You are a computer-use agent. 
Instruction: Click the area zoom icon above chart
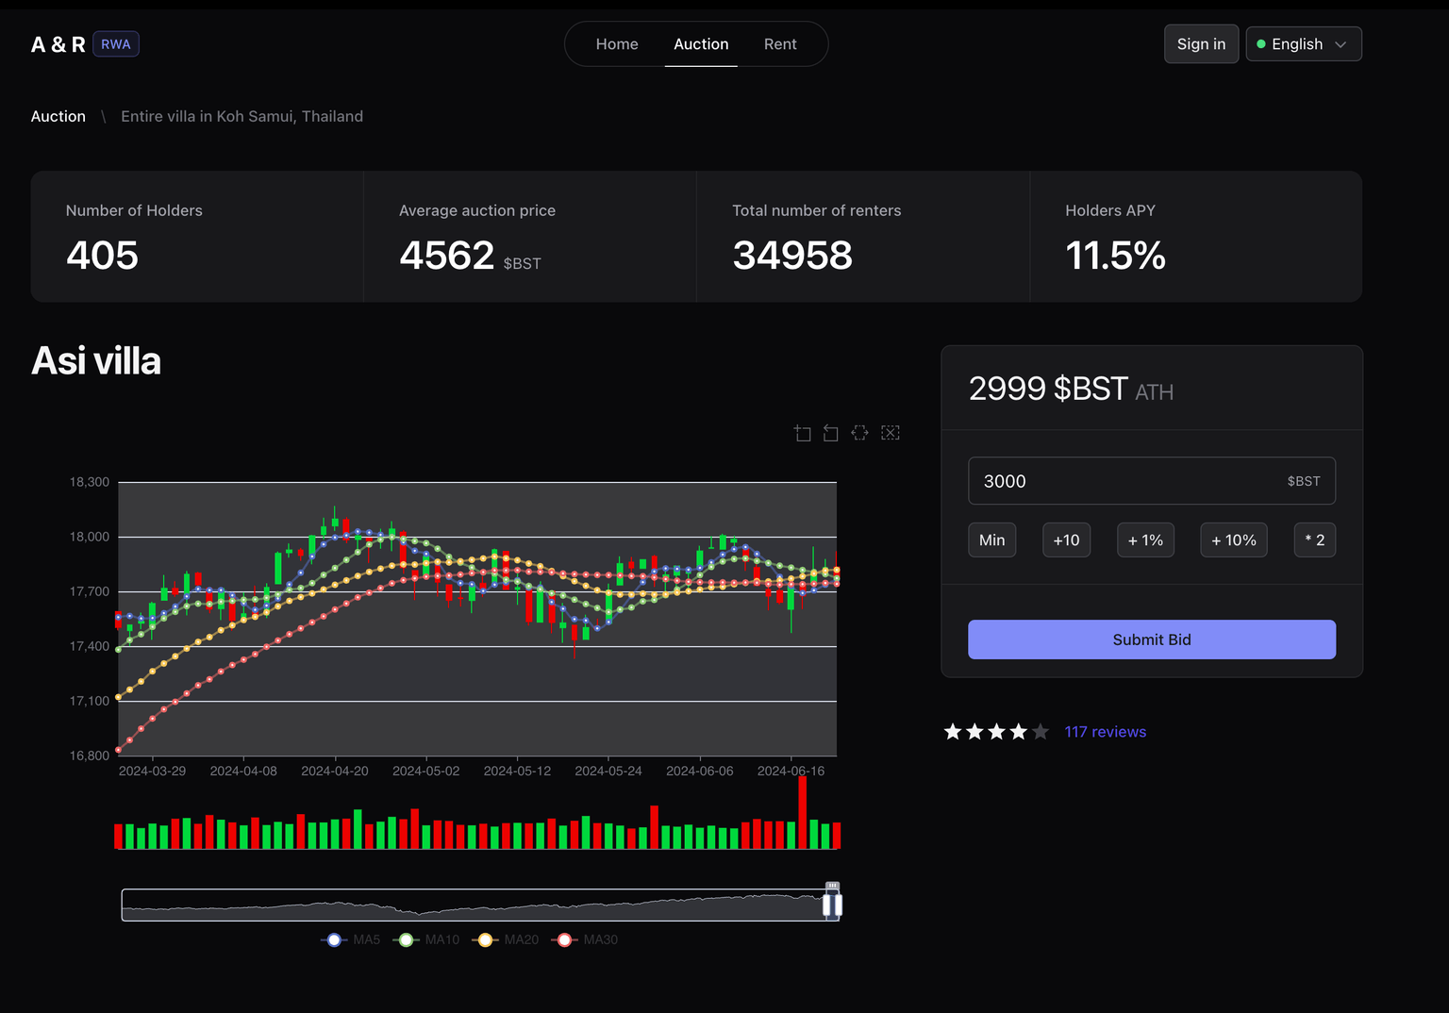pyautogui.click(x=803, y=433)
